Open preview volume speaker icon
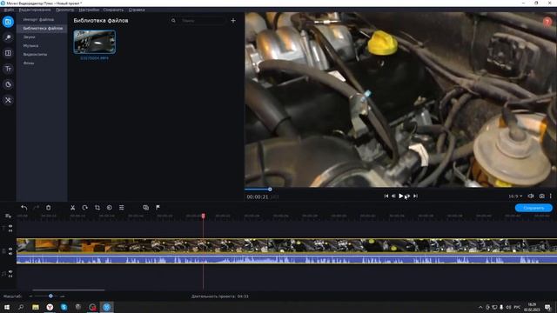 pyautogui.click(x=531, y=196)
